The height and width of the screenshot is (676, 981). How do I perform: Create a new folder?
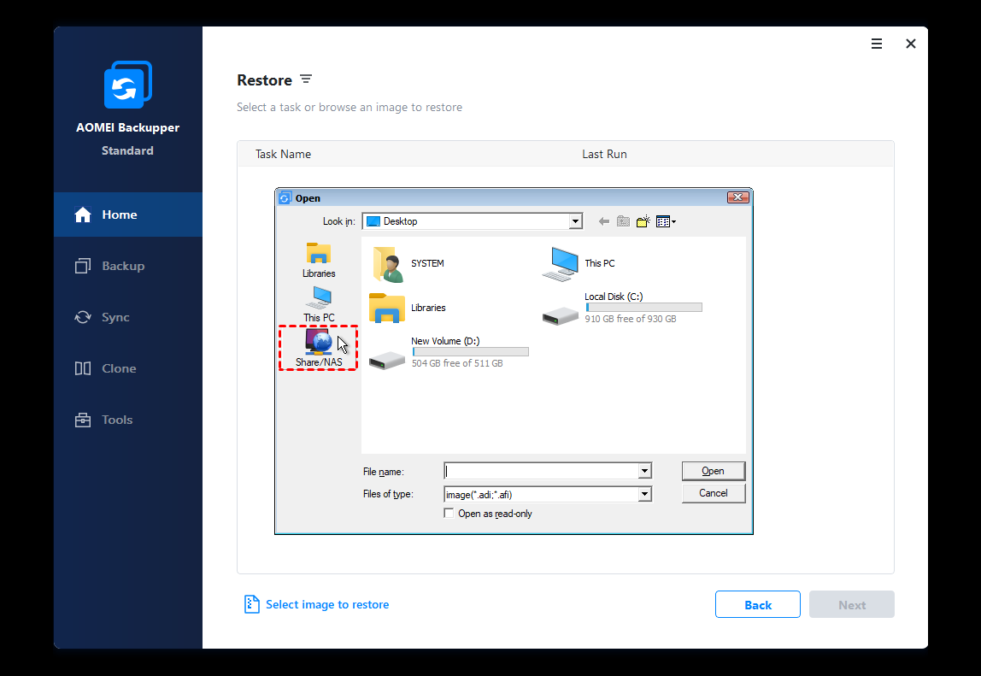(643, 221)
